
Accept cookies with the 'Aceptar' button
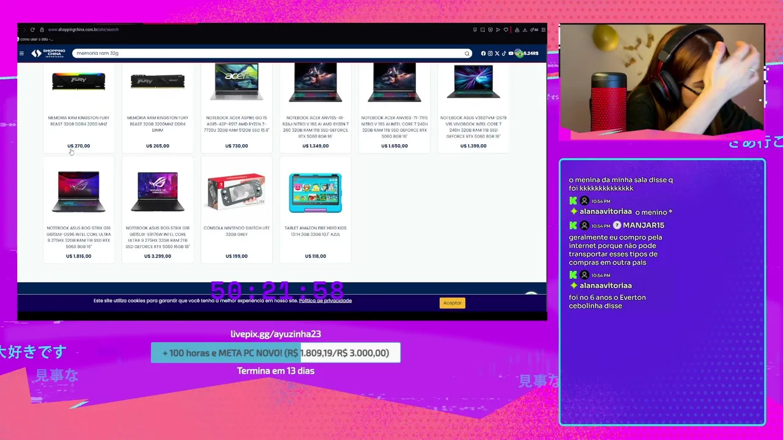453,302
